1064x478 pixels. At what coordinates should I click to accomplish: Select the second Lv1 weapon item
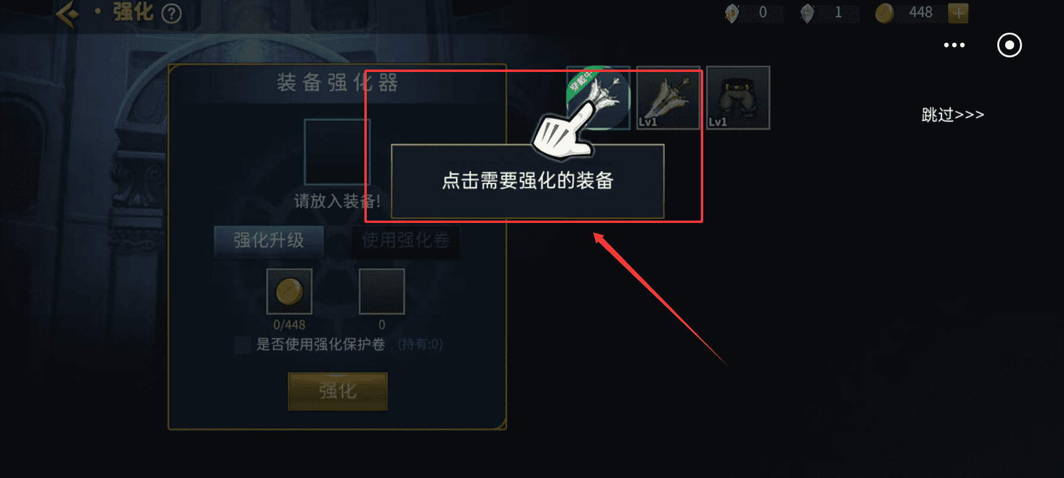point(668,98)
